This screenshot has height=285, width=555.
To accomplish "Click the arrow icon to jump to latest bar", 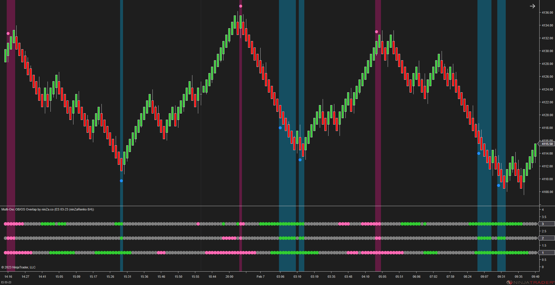I will 533,6.
